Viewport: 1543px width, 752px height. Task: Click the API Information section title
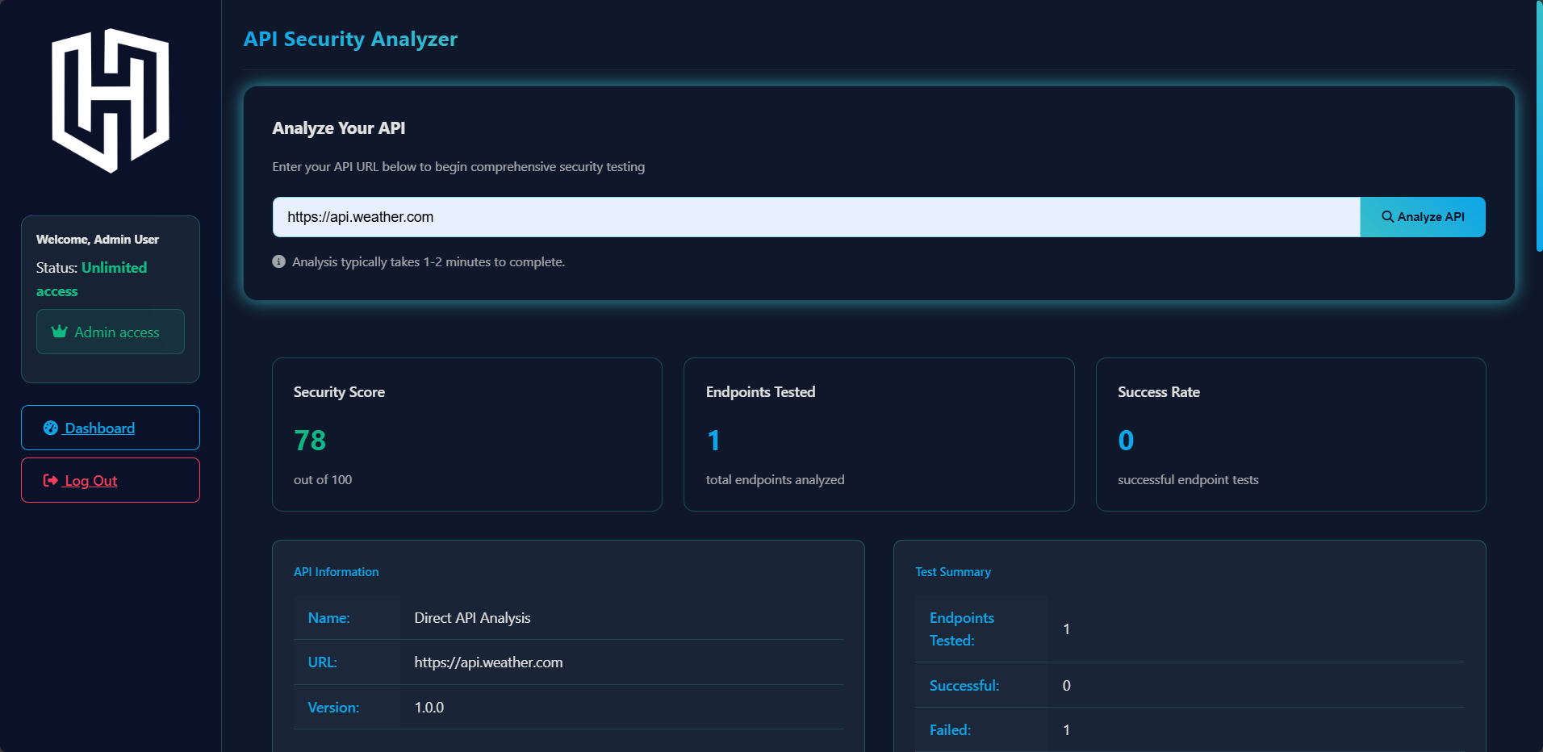click(x=336, y=572)
